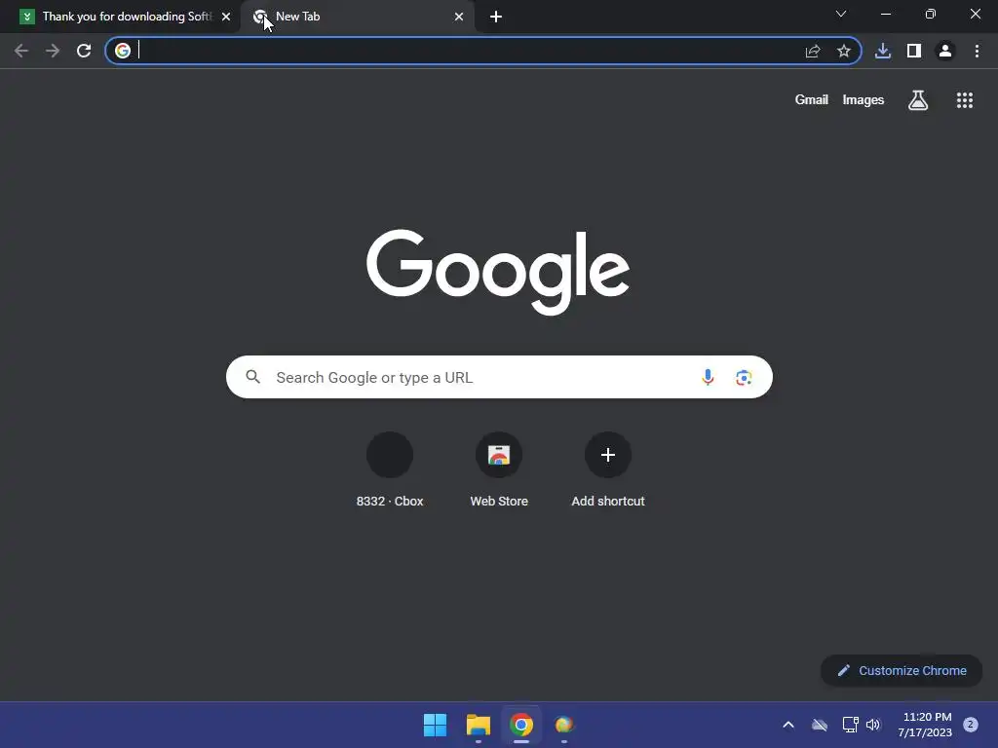This screenshot has width=998, height=748.
Task: Click the Google icon in address bar
Action: 123,51
